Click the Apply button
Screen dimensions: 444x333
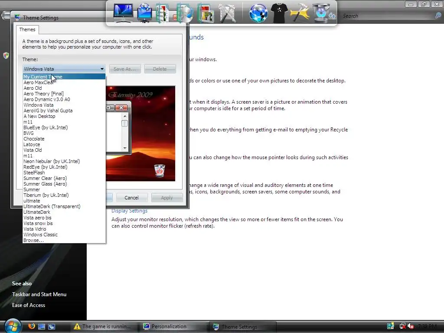(167, 198)
